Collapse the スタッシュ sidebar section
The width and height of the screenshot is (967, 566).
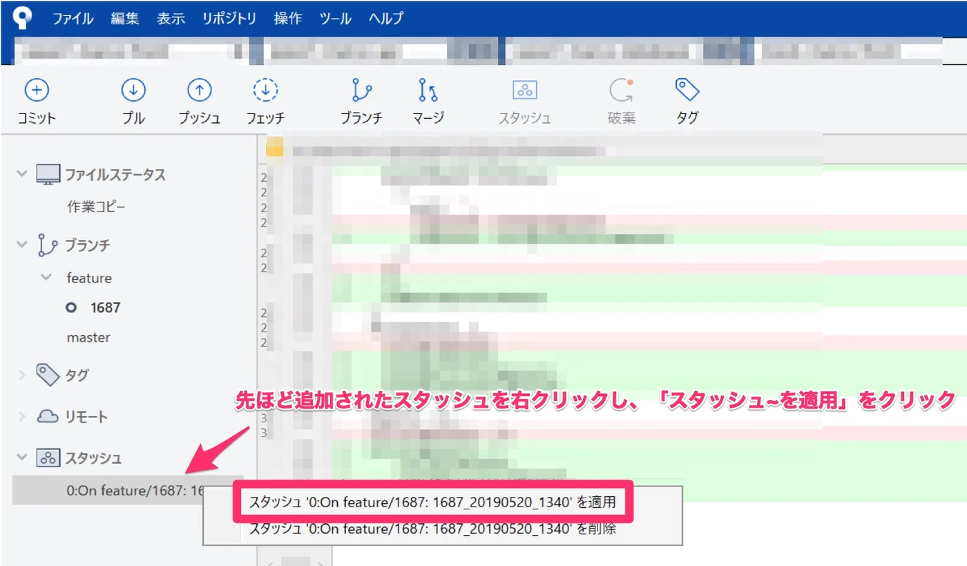22,457
